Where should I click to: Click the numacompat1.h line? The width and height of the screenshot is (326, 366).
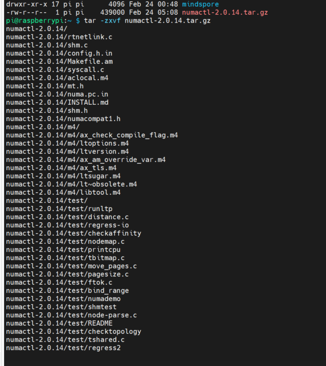63,119
